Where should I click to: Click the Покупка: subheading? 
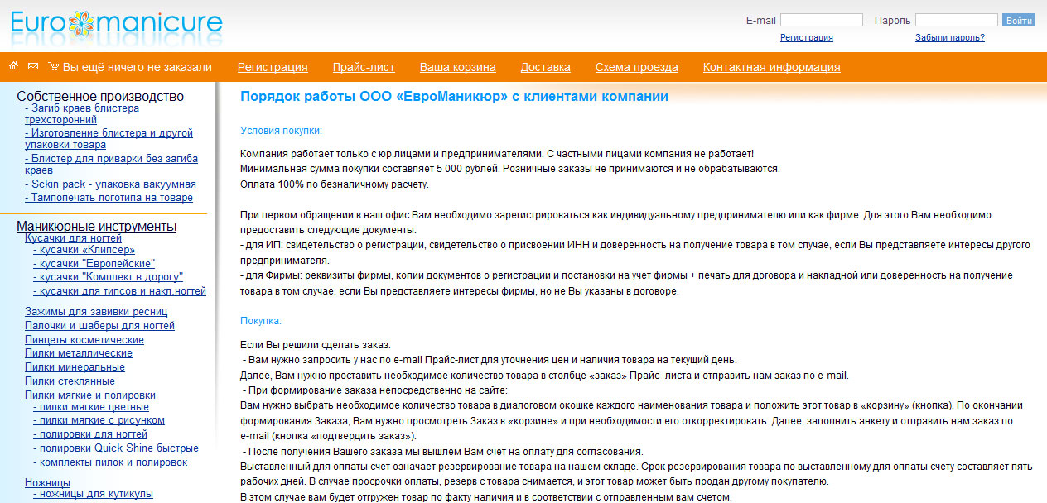click(261, 320)
